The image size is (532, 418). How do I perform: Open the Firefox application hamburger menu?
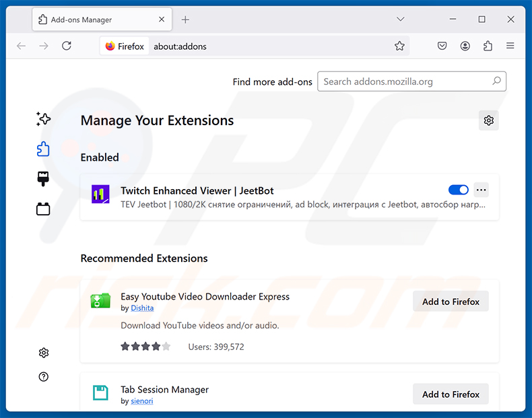coord(510,45)
